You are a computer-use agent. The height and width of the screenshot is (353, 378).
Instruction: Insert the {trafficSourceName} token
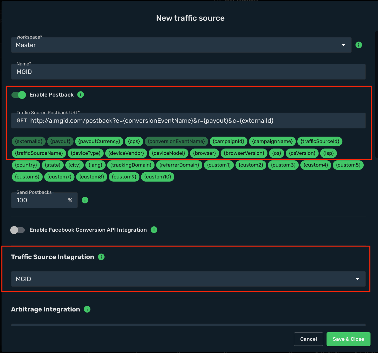click(39, 153)
